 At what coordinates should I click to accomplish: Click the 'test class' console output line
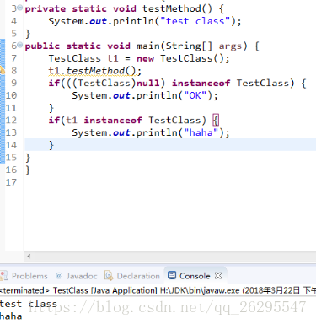pos(29,304)
